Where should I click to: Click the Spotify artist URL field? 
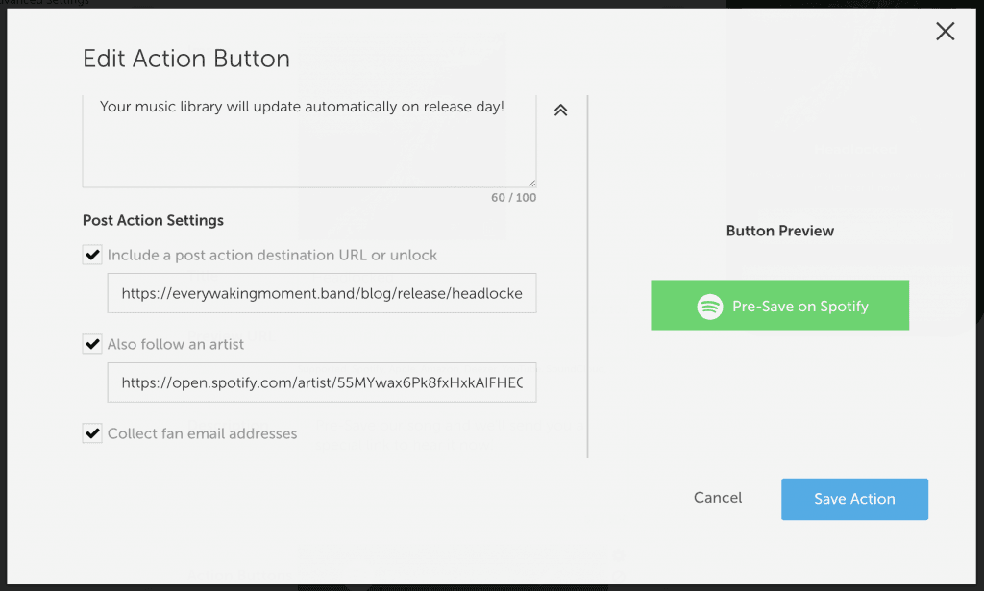click(322, 382)
